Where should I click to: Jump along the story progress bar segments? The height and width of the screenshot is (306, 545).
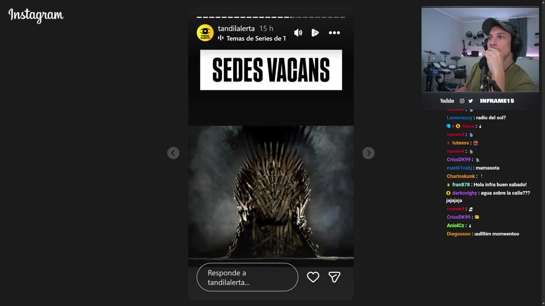271,17
